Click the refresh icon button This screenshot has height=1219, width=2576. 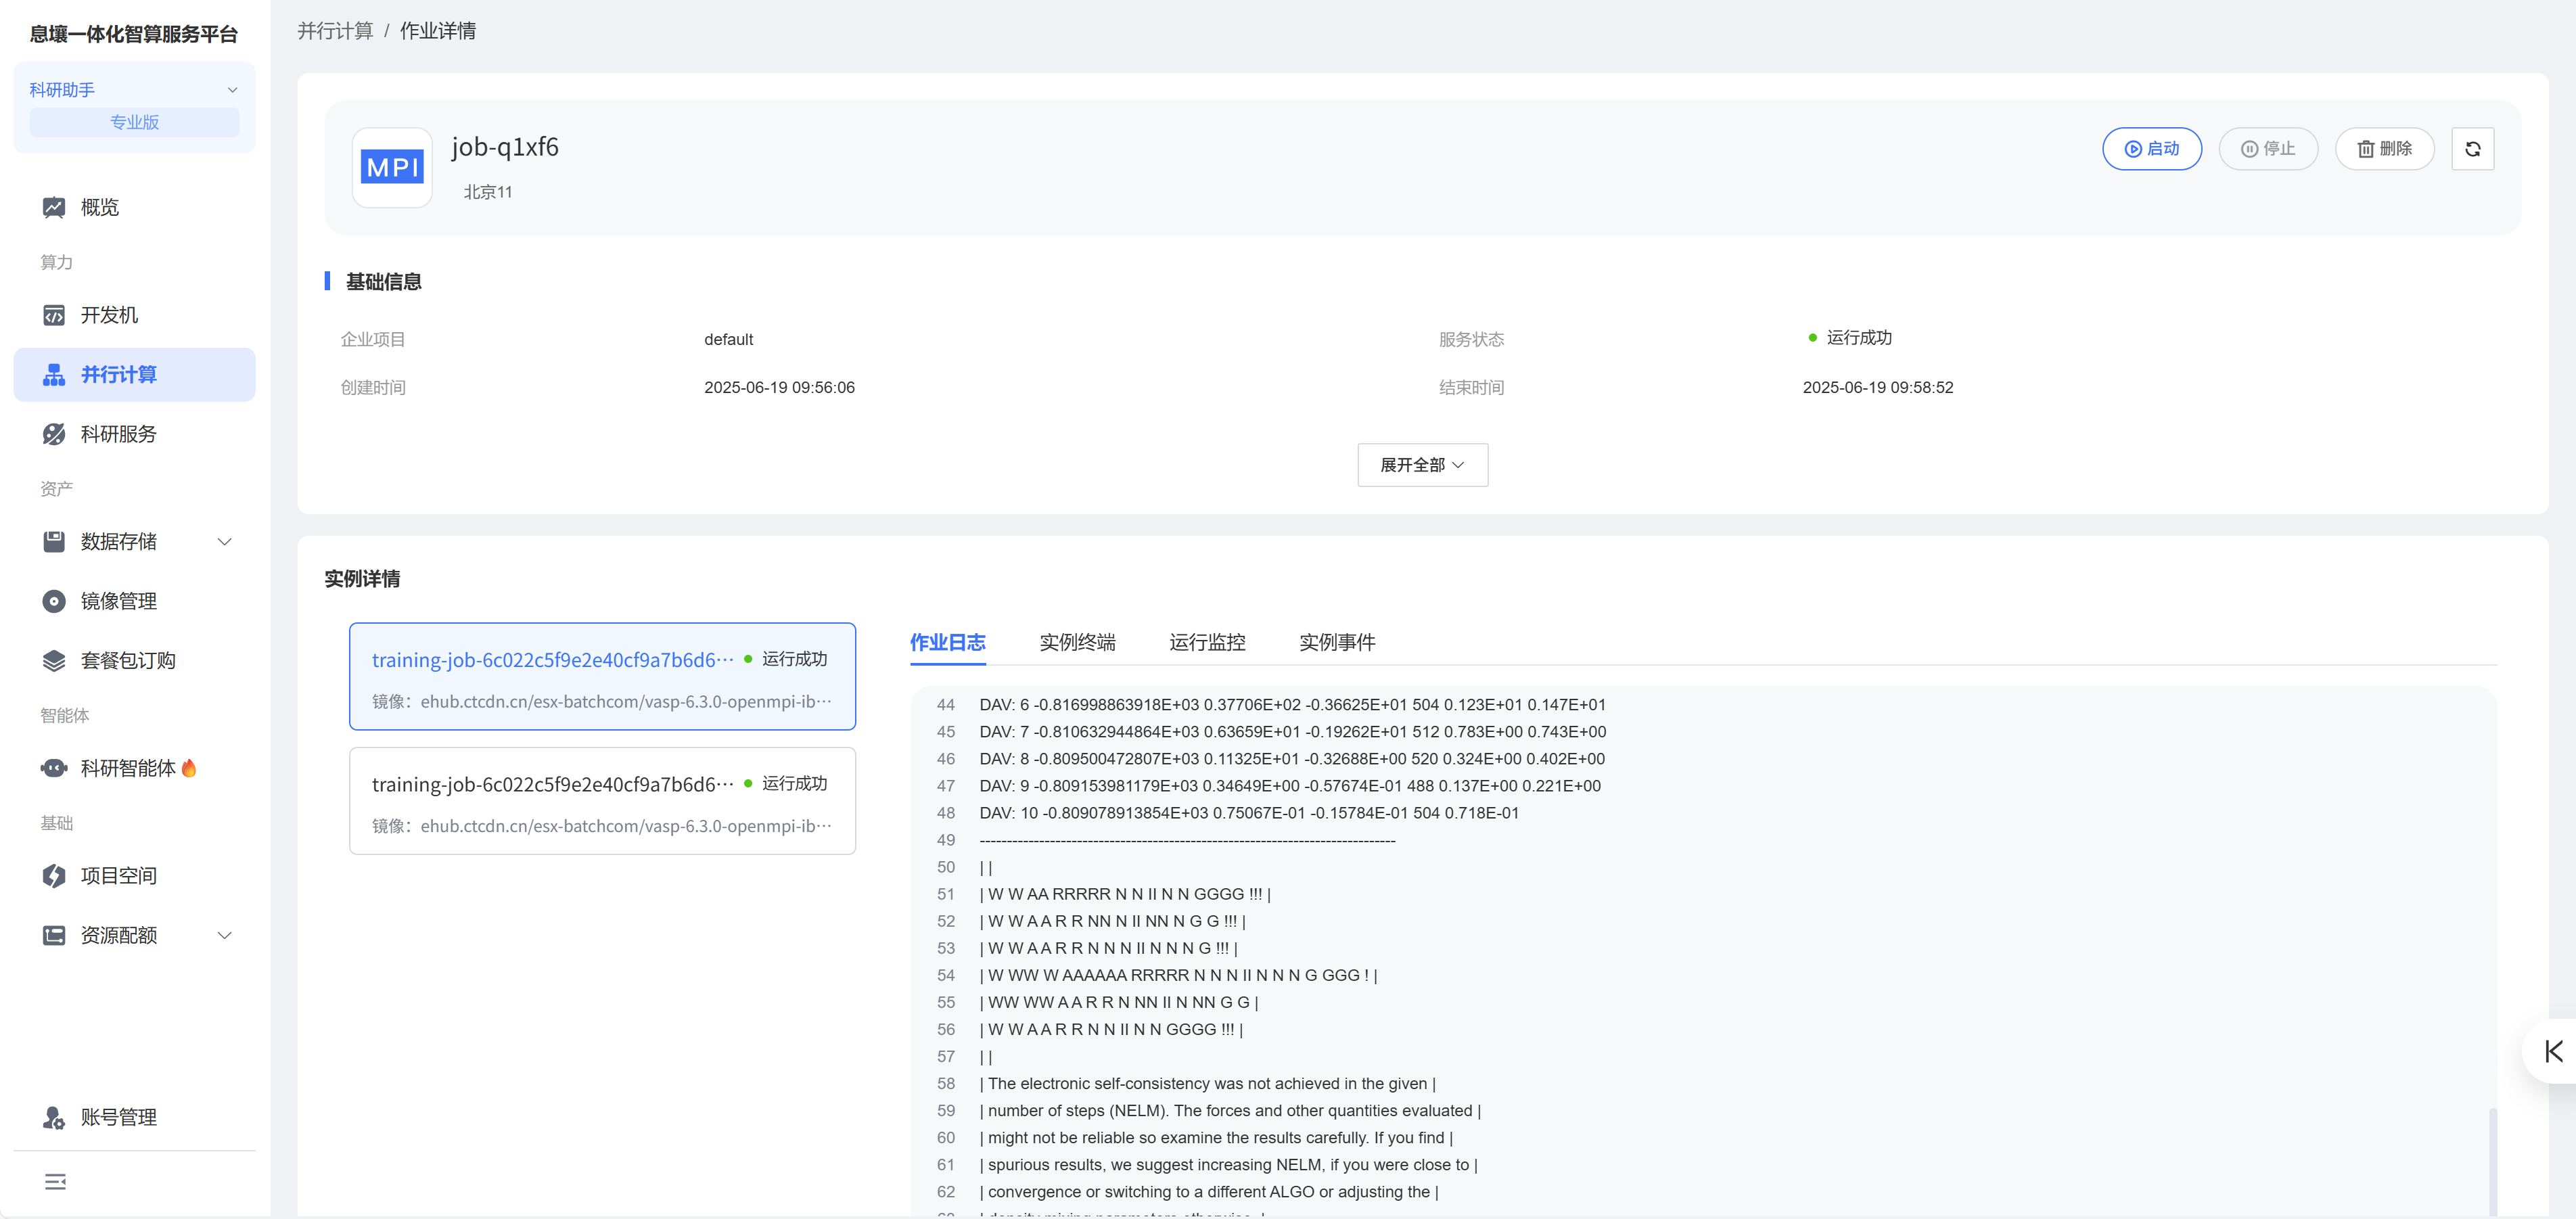coord(2472,149)
